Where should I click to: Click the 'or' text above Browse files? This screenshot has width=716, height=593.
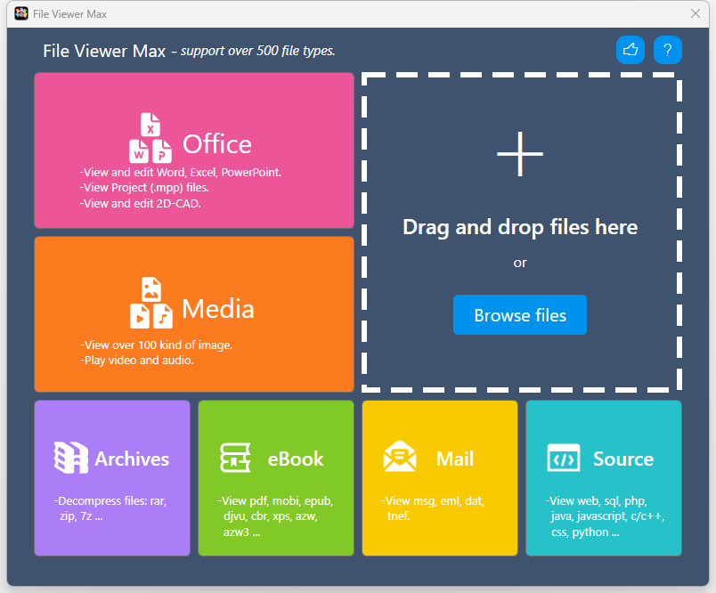pyautogui.click(x=520, y=263)
